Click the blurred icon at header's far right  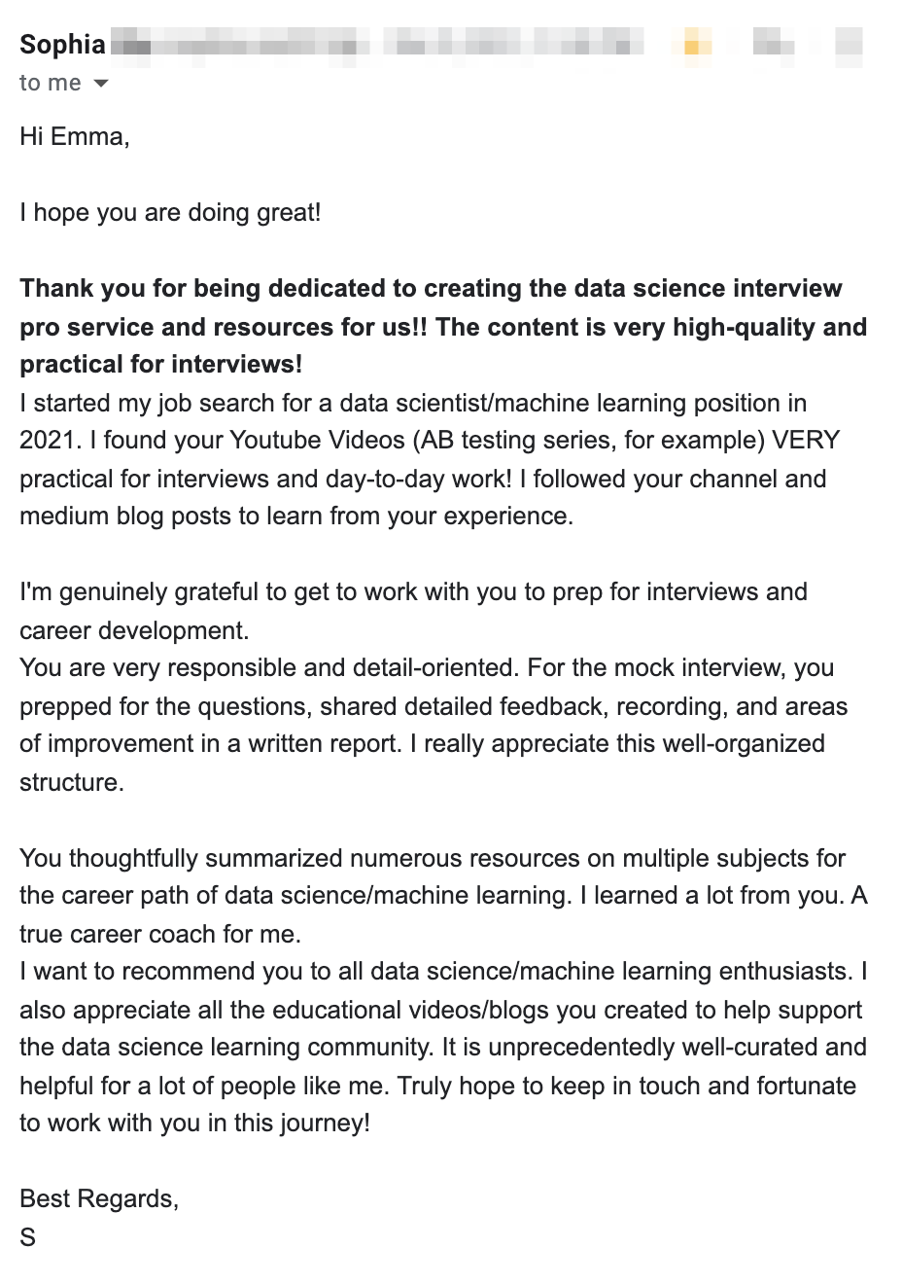coord(848,45)
